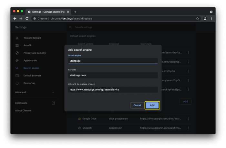Viewport: 226px width, 148px height.
Task: Click the browser window icon beside Default browser
Action: (x=17, y=76)
